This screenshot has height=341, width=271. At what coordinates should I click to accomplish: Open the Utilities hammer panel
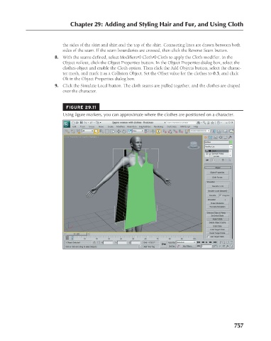(x=230, y=137)
